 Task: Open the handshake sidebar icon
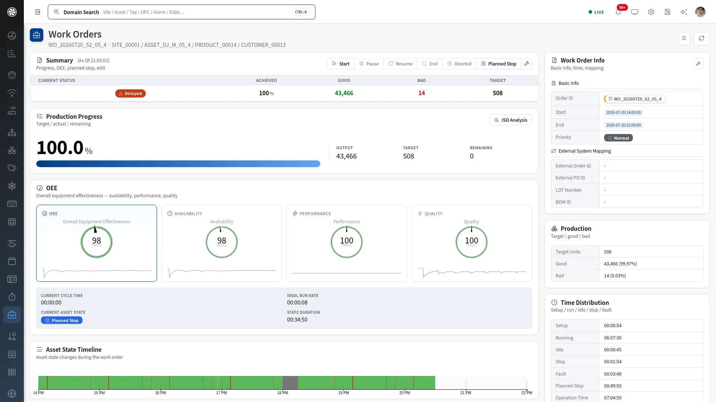12,243
